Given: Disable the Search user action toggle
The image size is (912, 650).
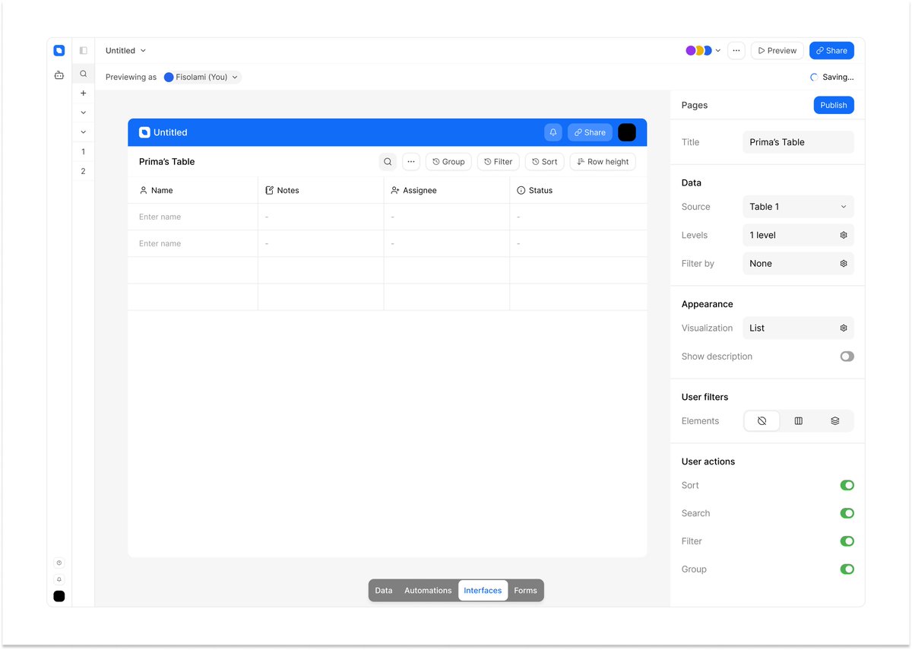Looking at the screenshot, I should click(847, 514).
